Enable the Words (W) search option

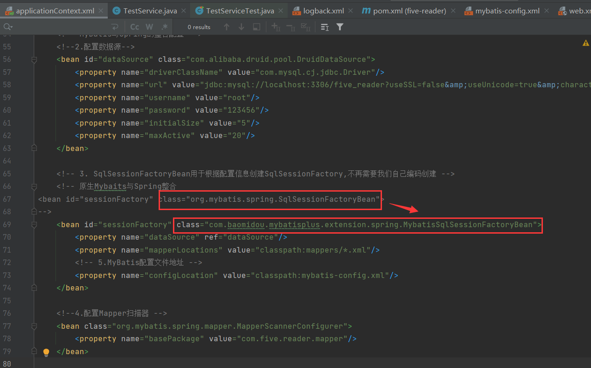[x=149, y=27]
